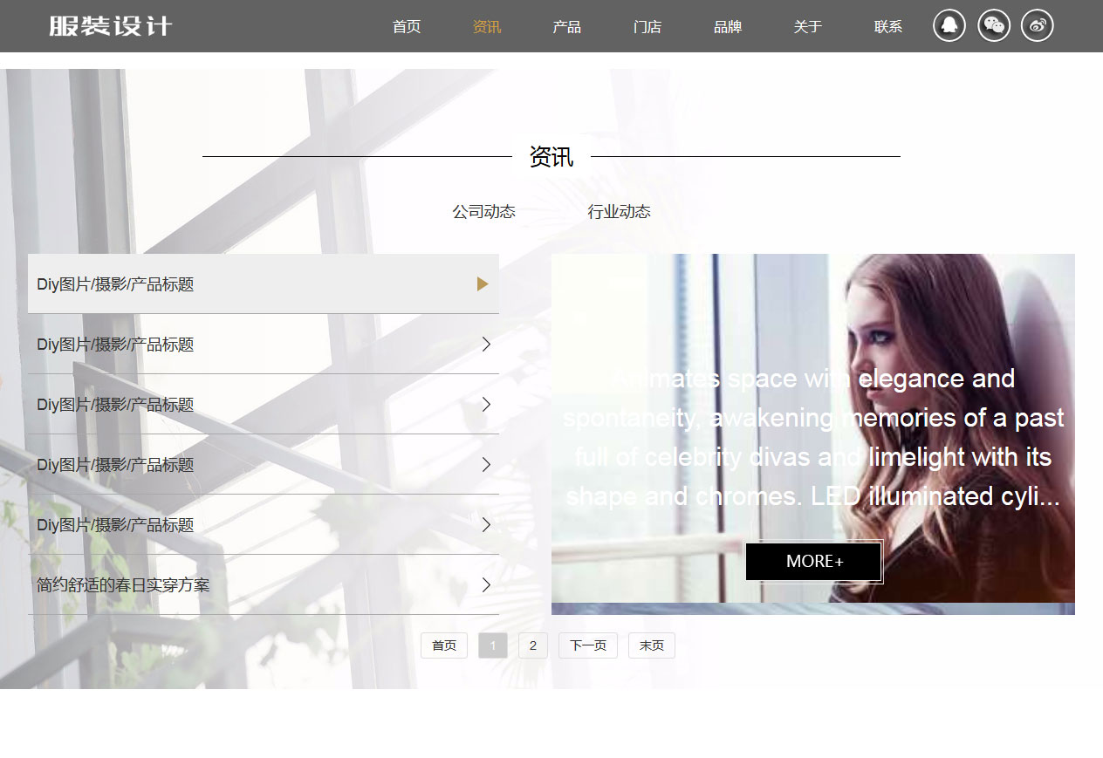
Task: Go to page 2 in pagination
Action: pyautogui.click(x=532, y=645)
